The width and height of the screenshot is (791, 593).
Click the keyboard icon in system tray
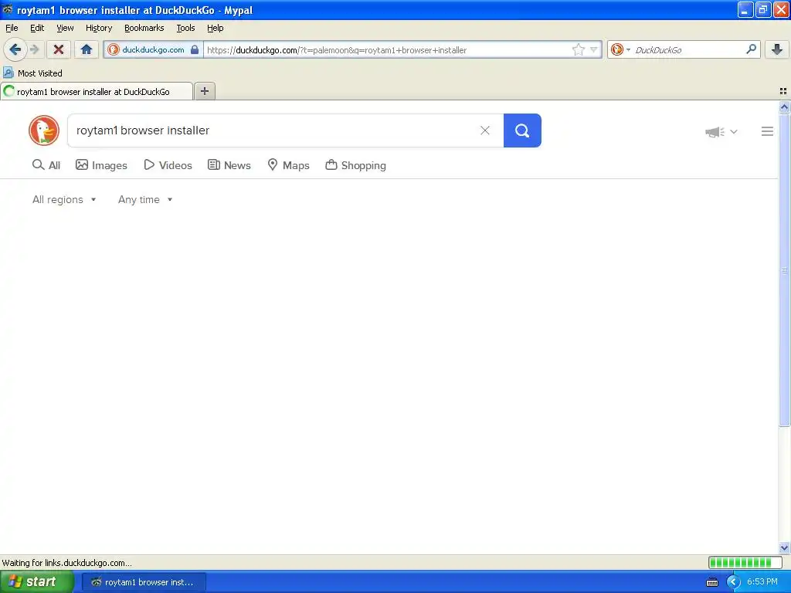(x=711, y=582)
